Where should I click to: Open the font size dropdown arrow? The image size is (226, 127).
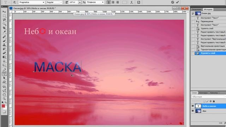[80, 2]
